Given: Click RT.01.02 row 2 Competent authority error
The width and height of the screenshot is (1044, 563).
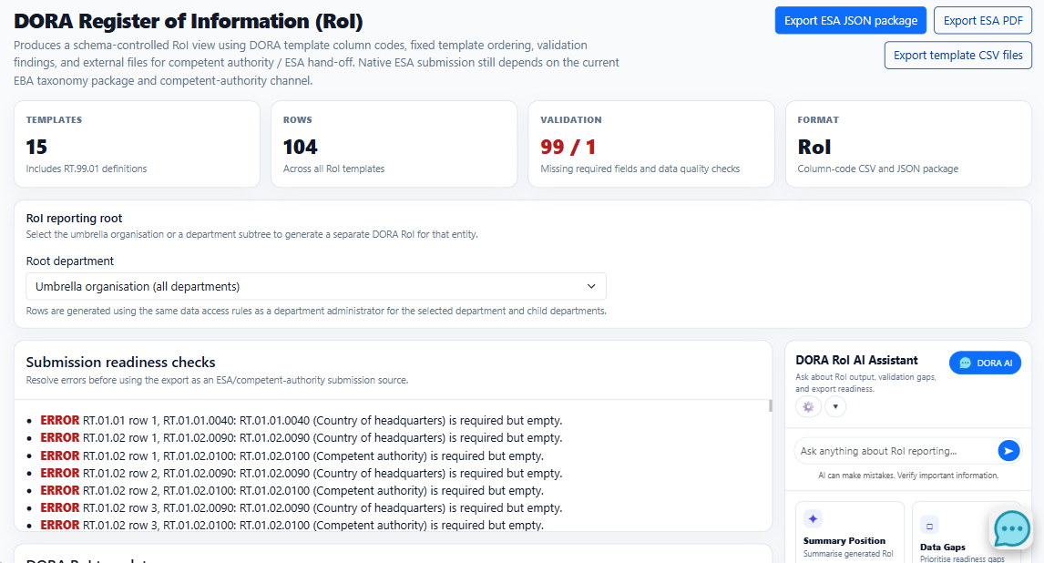Looking at the screenshot, I should point(292,490).
